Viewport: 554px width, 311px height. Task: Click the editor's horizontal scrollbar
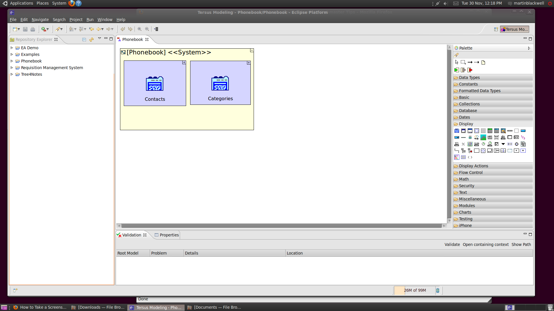(281, 226)
